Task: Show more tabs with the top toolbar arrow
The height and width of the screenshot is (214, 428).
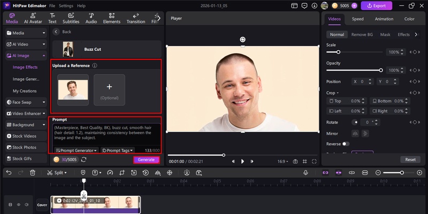Action: 159,18
